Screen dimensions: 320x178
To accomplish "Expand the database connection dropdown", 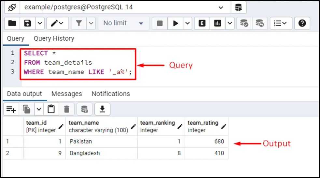I will tap(221, 7).
